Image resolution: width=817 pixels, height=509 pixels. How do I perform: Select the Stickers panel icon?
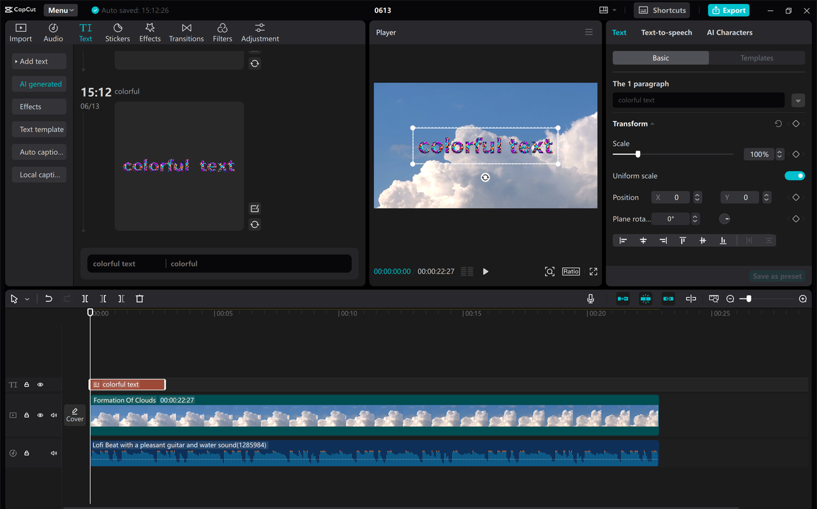117,32
